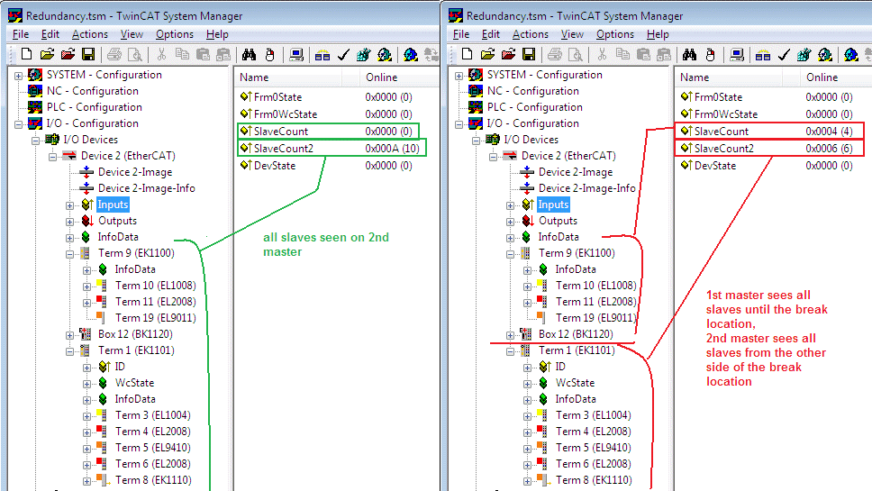
Task: Expand InfoData under Device 2 in right tree
Action: click(510, 238)
